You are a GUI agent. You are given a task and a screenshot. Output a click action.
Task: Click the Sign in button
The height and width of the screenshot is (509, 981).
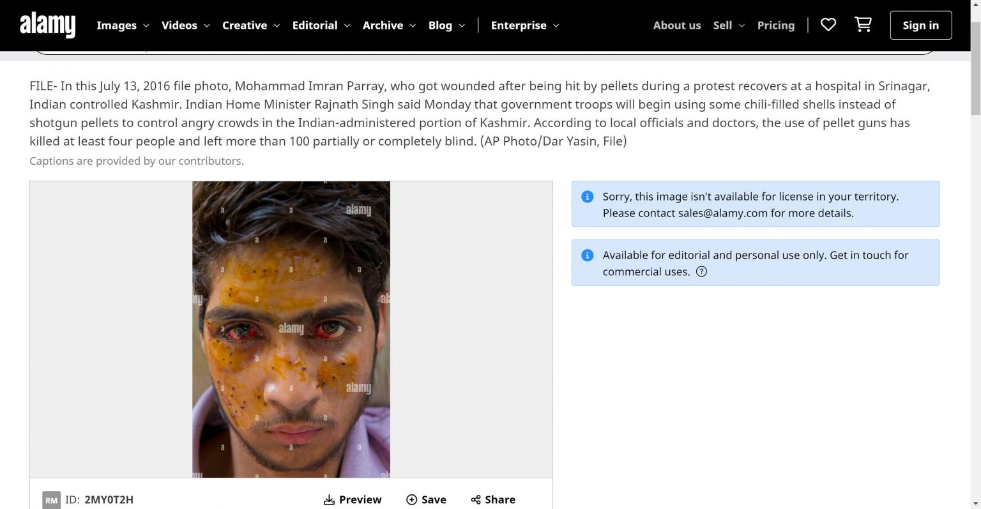tap(921, 26)
